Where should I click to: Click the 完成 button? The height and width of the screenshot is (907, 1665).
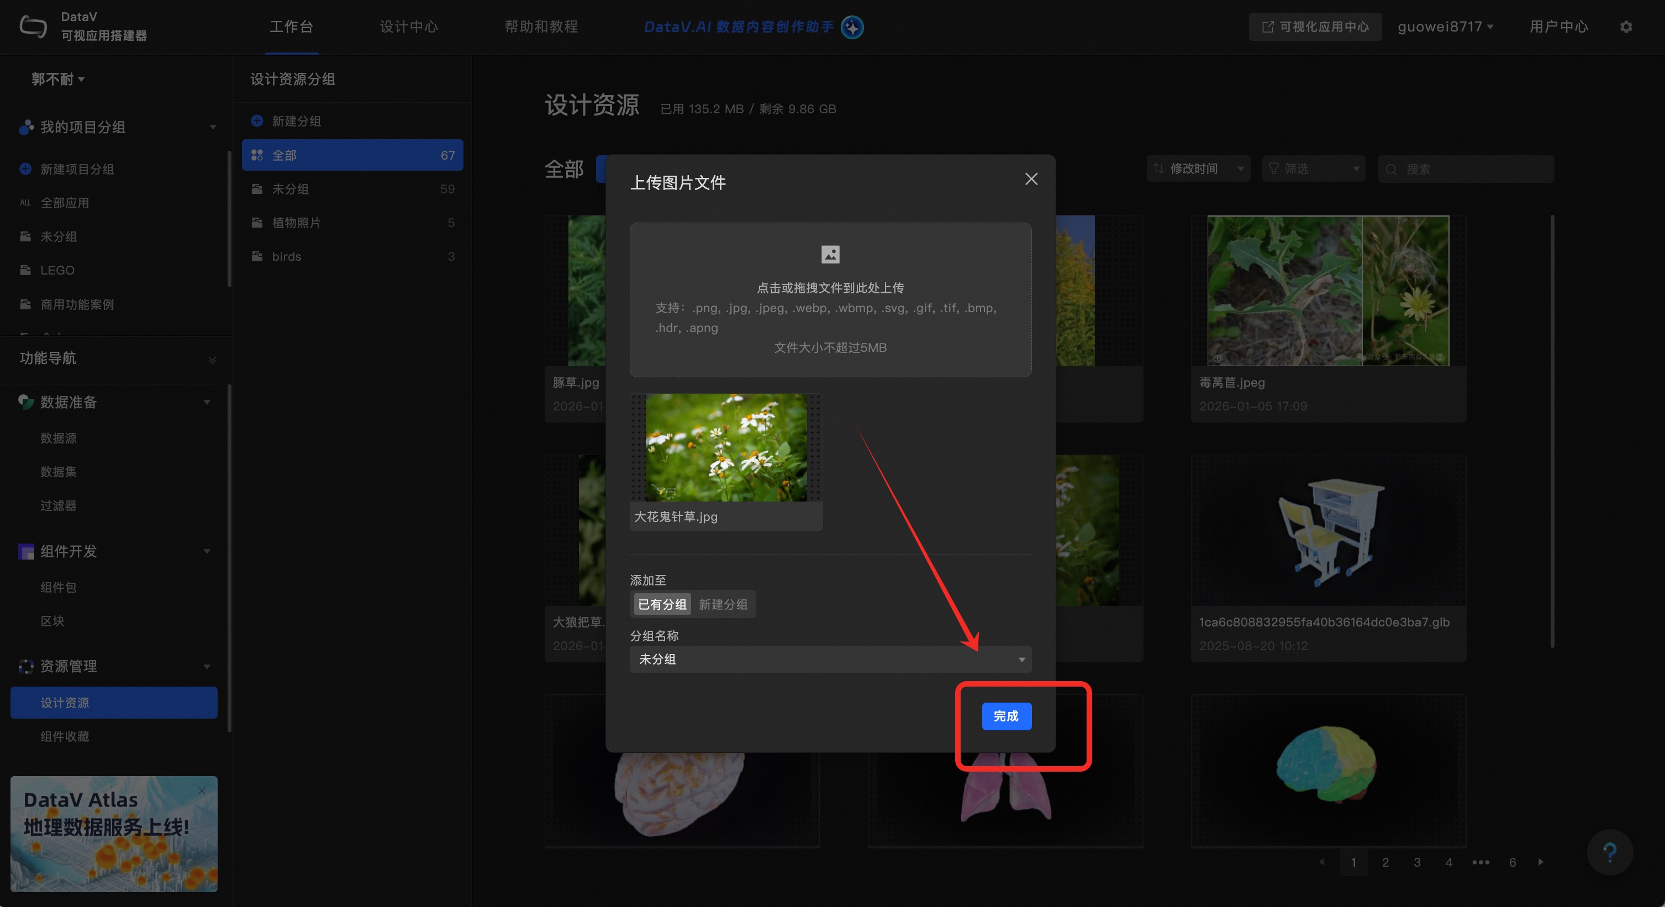click(x=1006, y=716)
